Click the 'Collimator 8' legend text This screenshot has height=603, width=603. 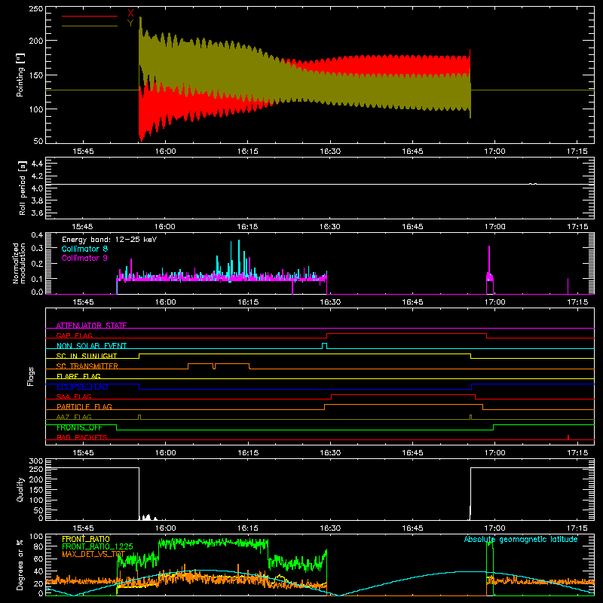pyautogui.click(x=84, y=249)
